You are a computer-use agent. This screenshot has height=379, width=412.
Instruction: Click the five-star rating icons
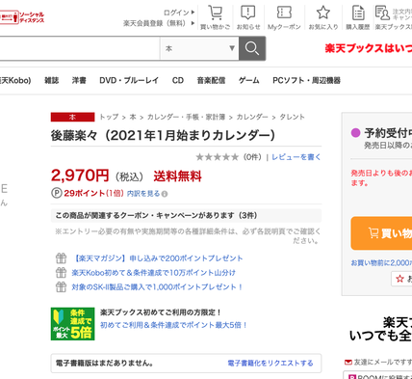(218, 157)
